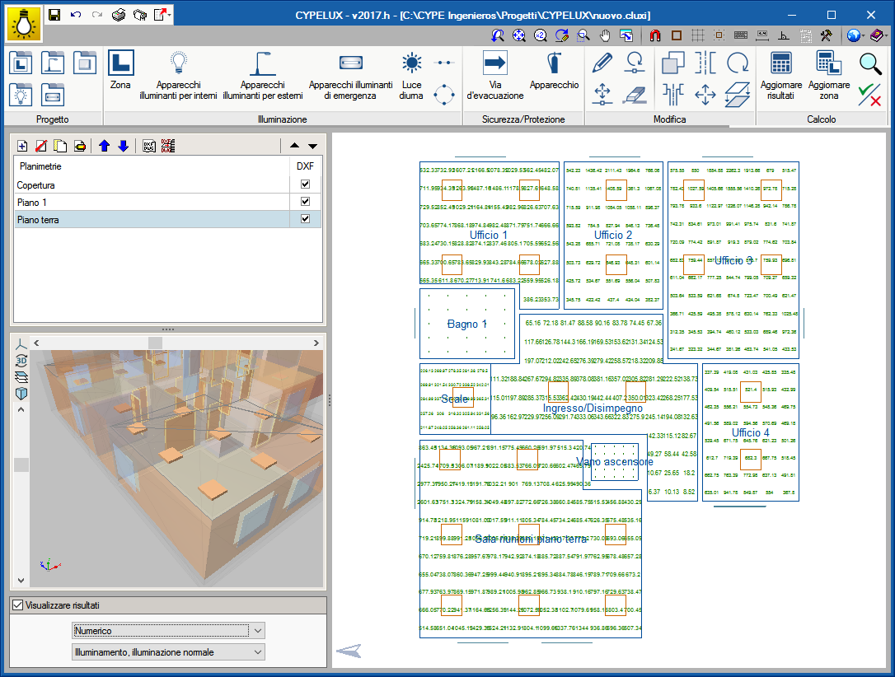Image resolution: width=895 pixels, height=677 pixels.
Task: Select the Via d'evacuazione arrow tool
Action: tap(494, 75)
